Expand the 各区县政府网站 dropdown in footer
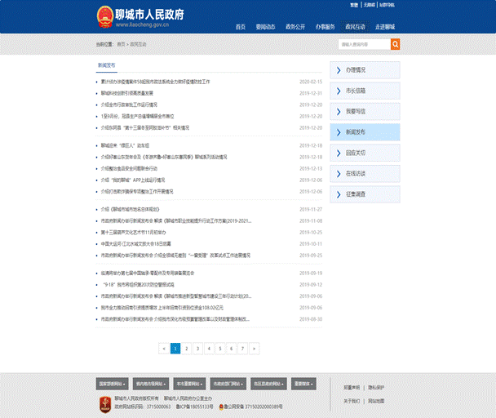Image resolution: width=496 pixels, height=418 pixels. pos(268,384)
